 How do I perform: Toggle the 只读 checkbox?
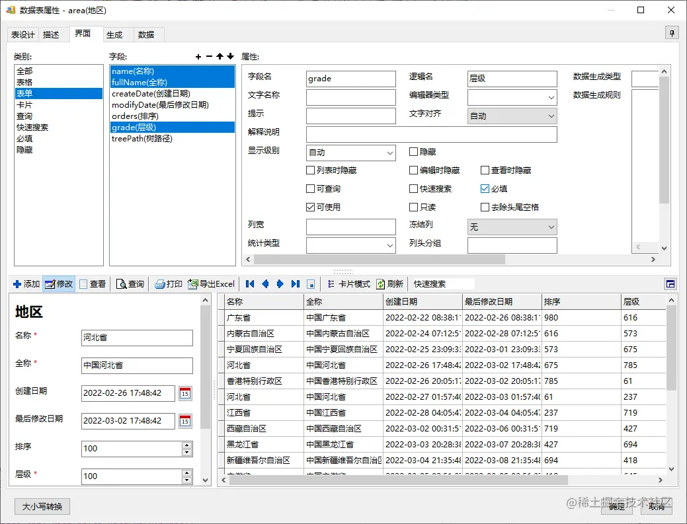pos(413,207)
